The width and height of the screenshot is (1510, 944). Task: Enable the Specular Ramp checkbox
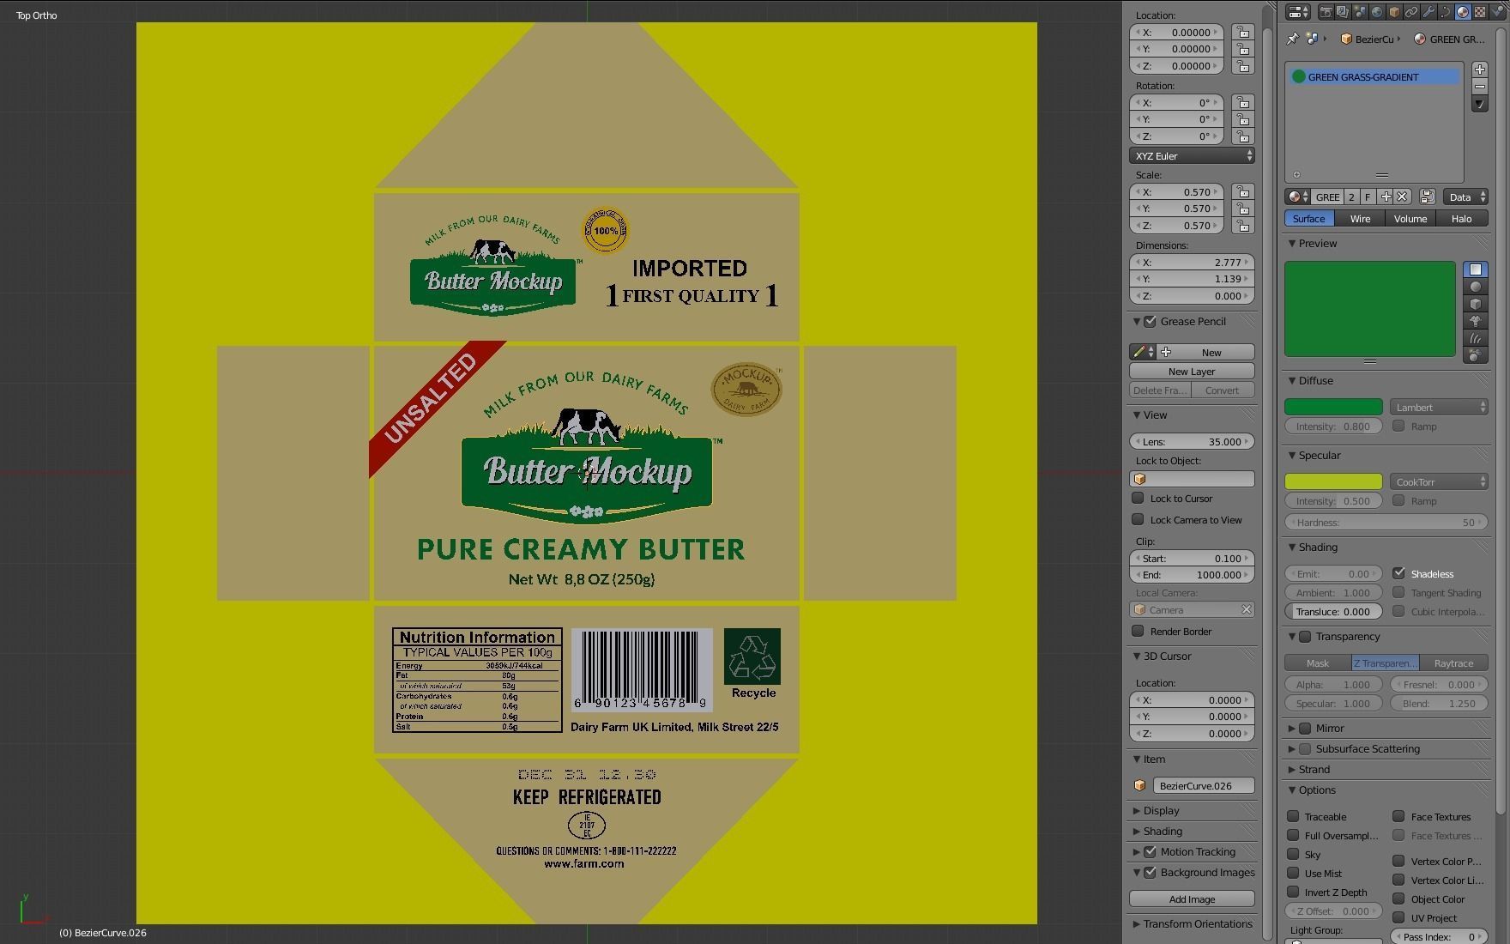[1398, 500]
